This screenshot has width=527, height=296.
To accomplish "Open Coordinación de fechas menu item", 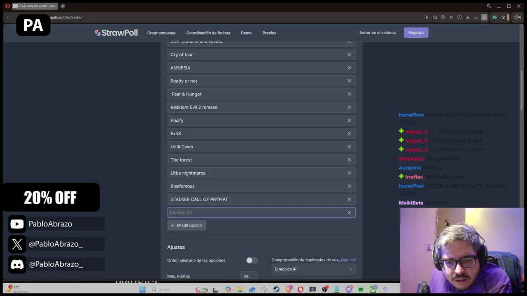I will pyautogui.click(x=208, y=33).
